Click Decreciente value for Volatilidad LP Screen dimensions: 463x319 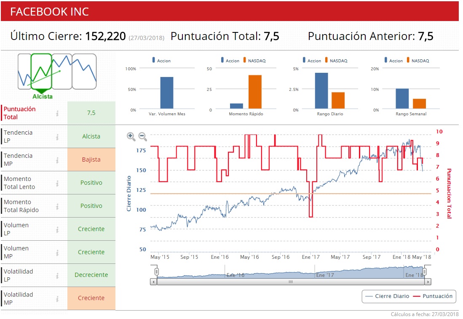(x=91, y=275)
